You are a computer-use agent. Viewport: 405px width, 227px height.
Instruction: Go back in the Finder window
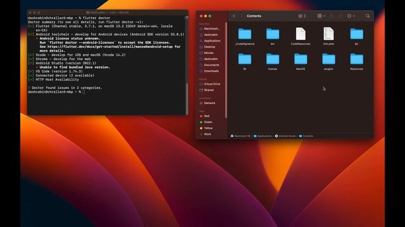[234, 16]
